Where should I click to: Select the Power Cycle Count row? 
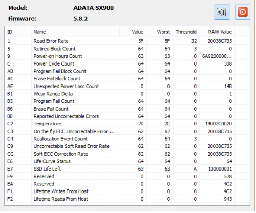(127, 63)
